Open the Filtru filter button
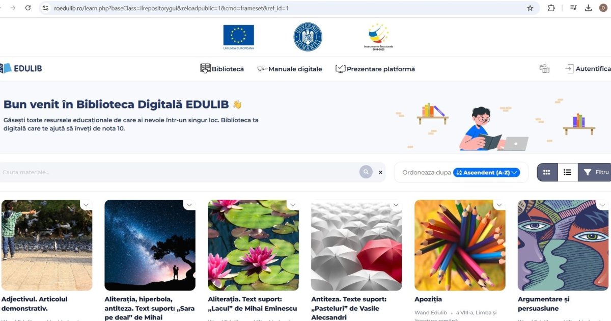Image resolution: width=611 pixels, height=321 pixels. click(595, 172)
